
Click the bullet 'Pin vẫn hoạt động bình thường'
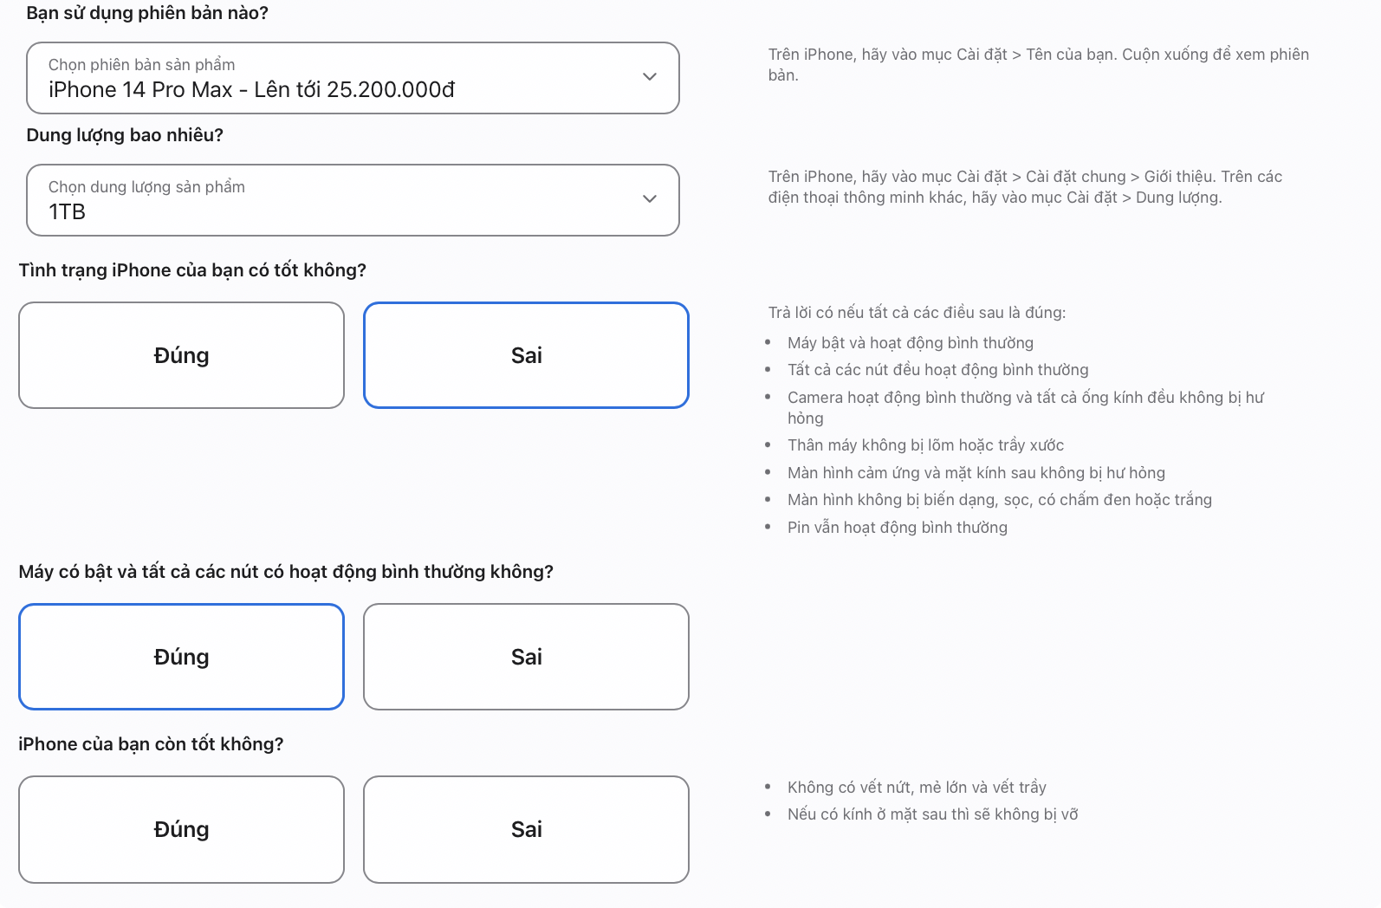click(898, 528)
